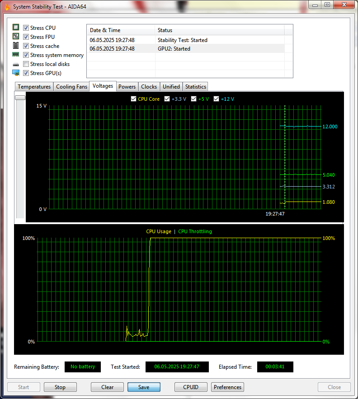
Task: Hide the CPU Core voltage line
Action: 133,99
